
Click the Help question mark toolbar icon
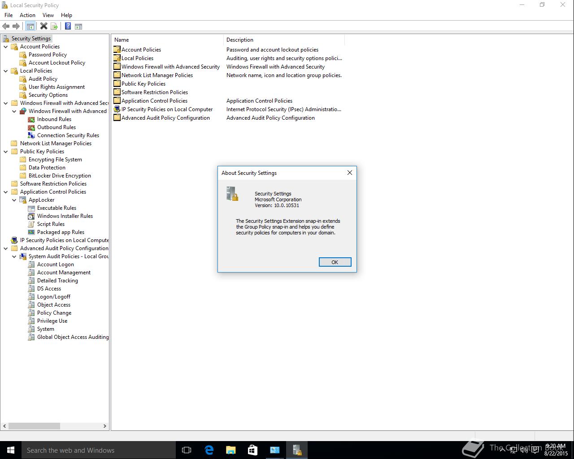pyautogui.click(x=68, y=26)
